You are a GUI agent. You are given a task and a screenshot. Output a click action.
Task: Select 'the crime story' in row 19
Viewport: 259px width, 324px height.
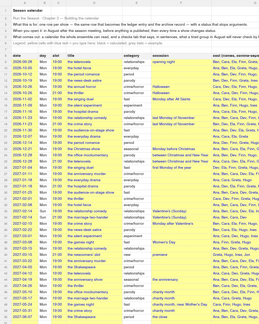coord(94,124)
